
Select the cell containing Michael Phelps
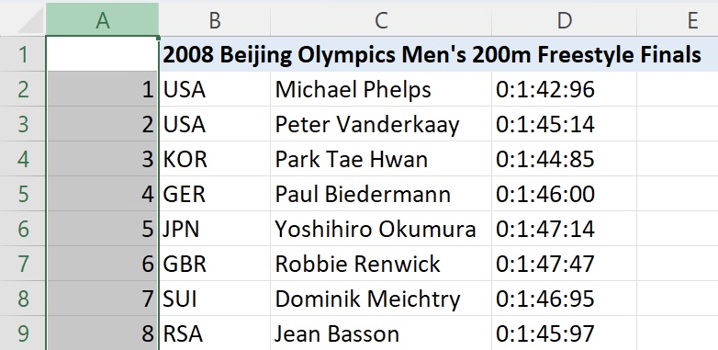point(381,89)
